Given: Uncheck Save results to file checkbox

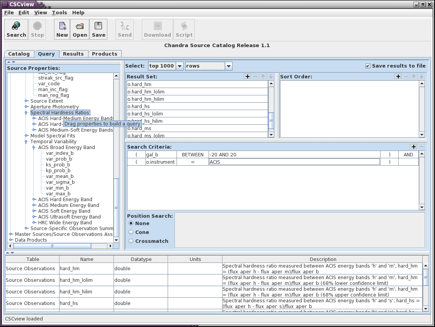Looking at the screenshot, I should tap(368, 66).
